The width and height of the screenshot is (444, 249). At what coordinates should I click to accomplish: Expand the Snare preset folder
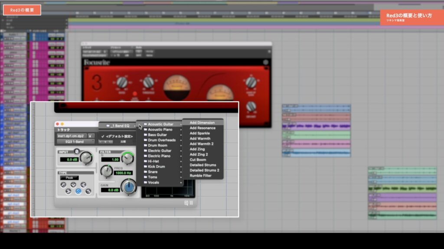tap(160, 172)
